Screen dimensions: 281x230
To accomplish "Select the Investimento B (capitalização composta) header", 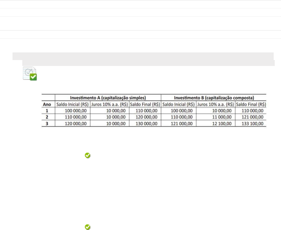I will [214, 97].
